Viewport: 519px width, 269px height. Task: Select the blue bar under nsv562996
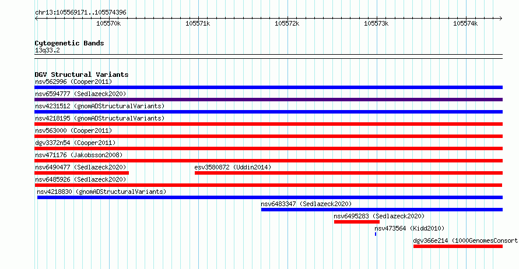point(268,87)
